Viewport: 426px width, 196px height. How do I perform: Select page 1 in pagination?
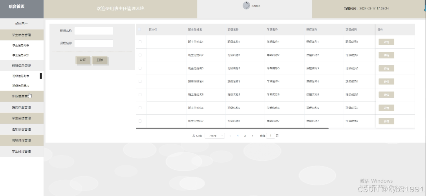coord(238,136)
